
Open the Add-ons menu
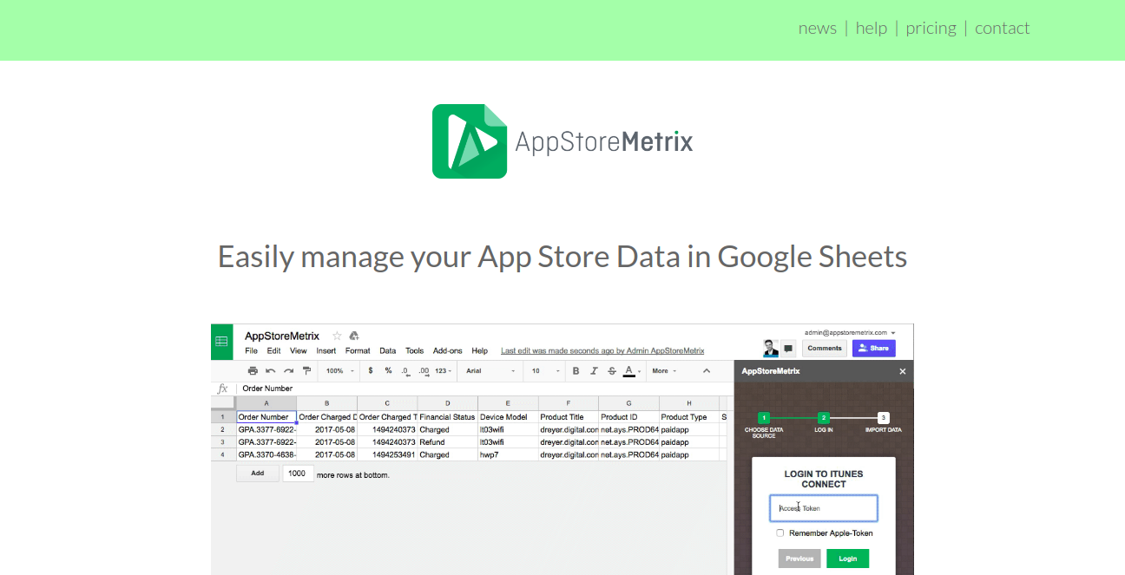[x=448, y=351]
